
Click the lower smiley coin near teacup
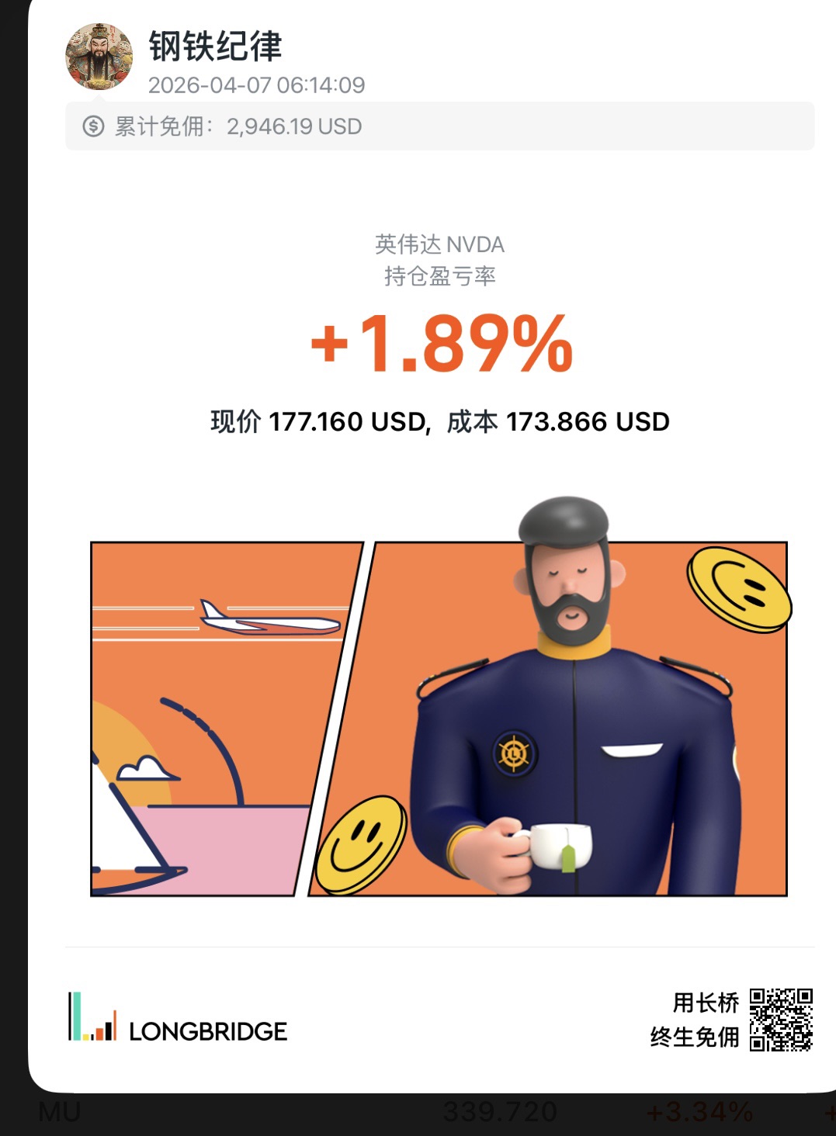pyautogui.click(x=361, y=845)
